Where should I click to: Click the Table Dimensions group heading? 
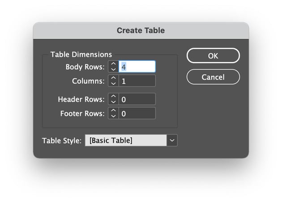(81, 55)
